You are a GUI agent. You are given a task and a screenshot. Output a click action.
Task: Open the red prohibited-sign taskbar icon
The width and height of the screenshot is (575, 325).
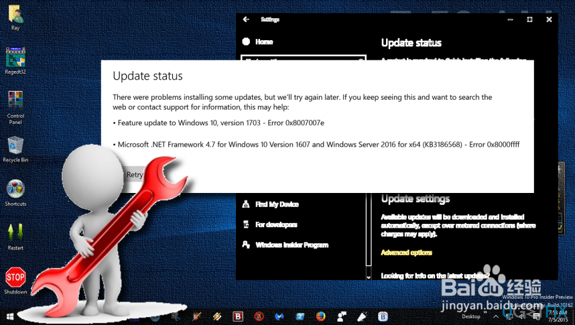tap(259, 316)
